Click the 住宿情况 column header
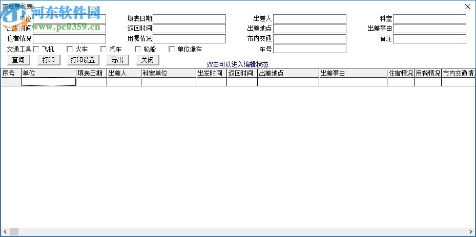Image resolution: width=476 pixels, height=237 pixels. click(x=401, y=73)
